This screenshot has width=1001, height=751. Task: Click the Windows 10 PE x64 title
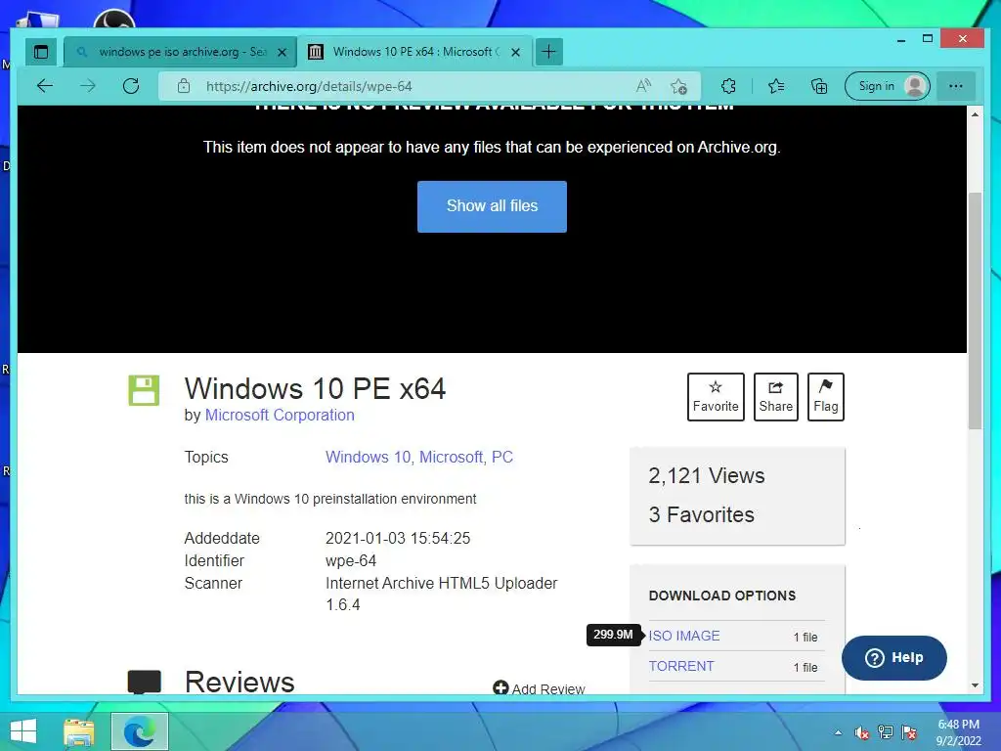315,388
